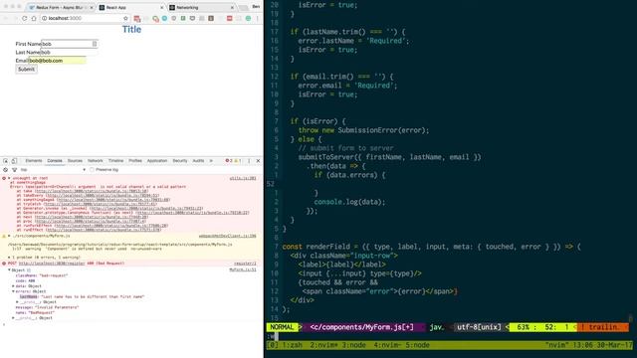Click the Submit button on the form
The image size is (637, 358).
click(26, 69)
